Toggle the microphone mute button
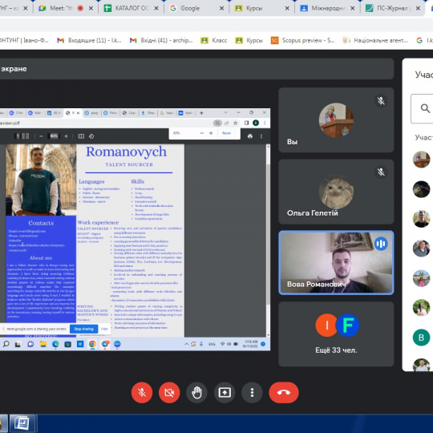The width and height of the screenshot is (433, 433). tap(142, 392)
